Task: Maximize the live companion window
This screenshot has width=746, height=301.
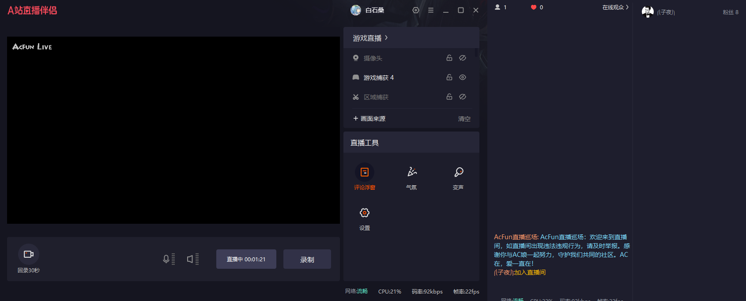Action: [461, 10]
